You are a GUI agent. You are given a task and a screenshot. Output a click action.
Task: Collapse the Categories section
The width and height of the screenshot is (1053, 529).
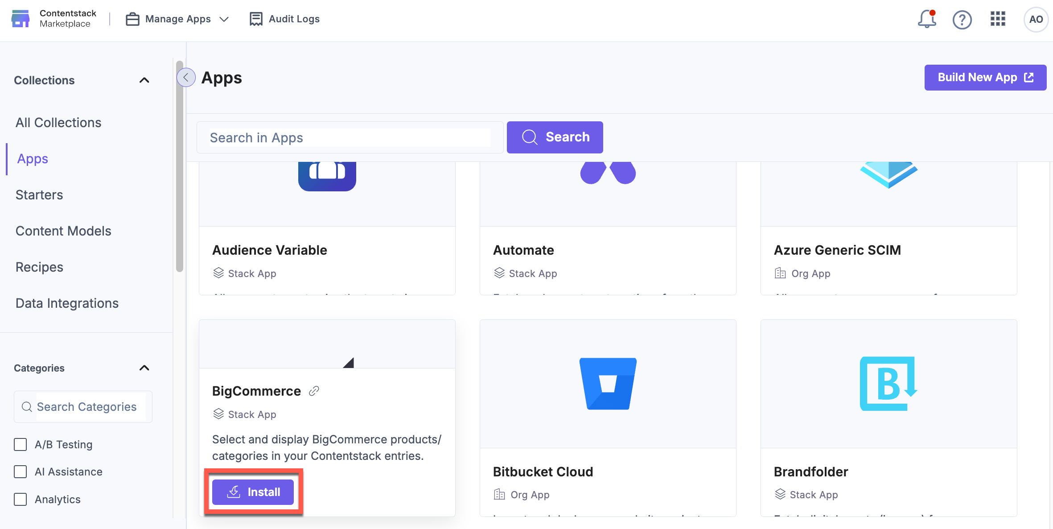point(144,368)
